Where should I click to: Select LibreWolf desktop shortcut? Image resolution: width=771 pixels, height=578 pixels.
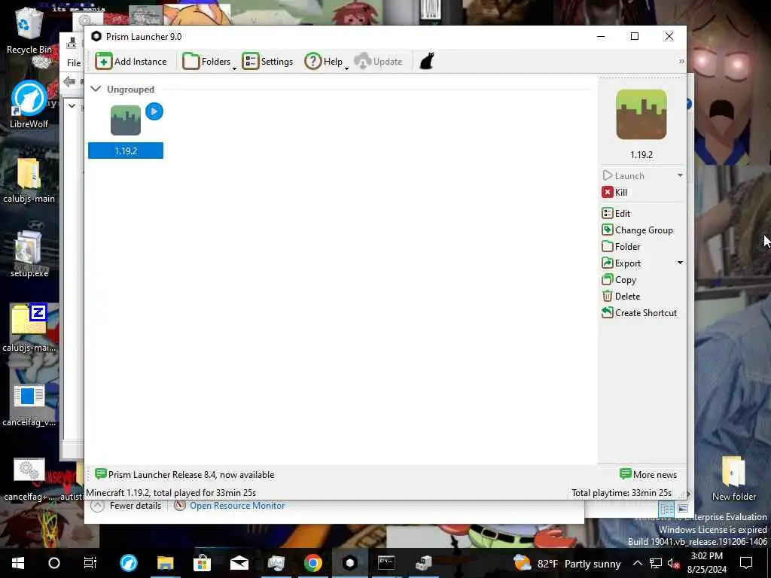[x=29, y=105]
